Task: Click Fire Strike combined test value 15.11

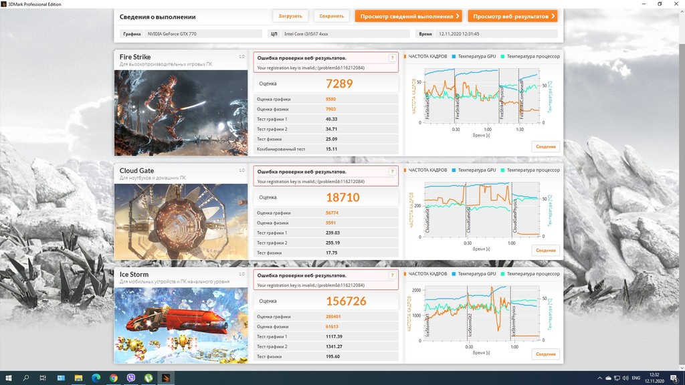Action: (331, 149)
